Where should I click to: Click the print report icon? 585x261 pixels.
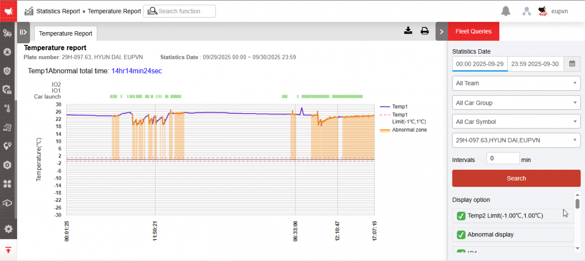[425, 31]
